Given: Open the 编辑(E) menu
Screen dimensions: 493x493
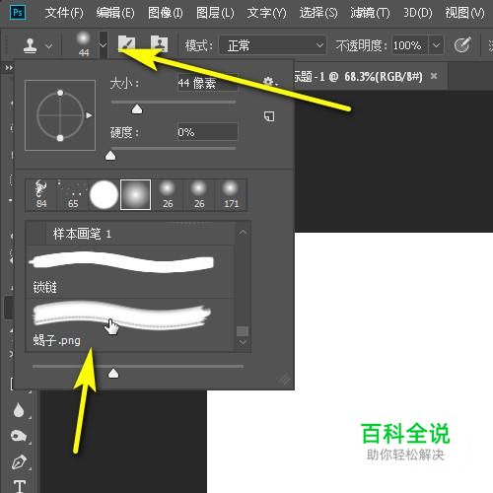Looking at the screenshot, I should pos(115,13).
